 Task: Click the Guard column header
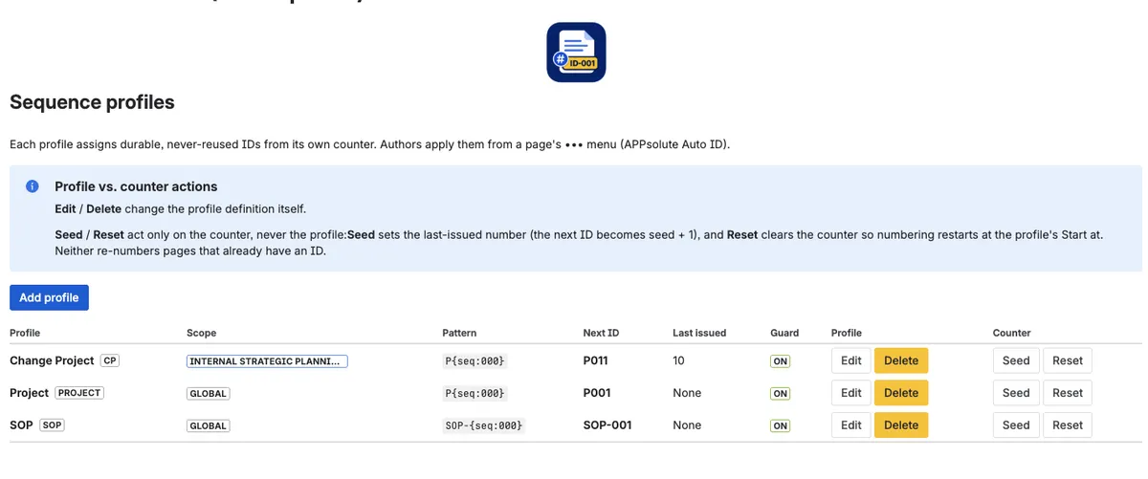tap(784, 333)
